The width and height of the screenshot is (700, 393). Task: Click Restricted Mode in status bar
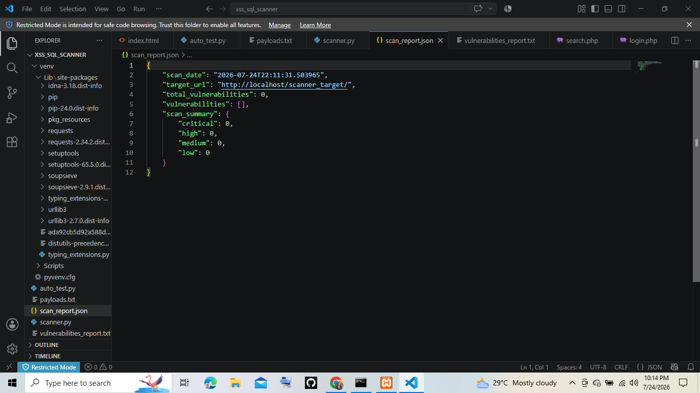49,367
